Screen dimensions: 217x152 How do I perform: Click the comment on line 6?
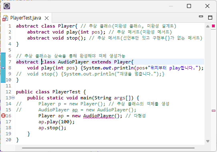pos(70,56)
